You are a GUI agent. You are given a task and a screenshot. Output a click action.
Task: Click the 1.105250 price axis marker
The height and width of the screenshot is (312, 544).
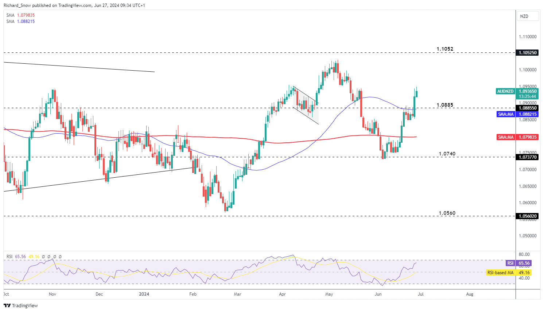pos(528,53)
